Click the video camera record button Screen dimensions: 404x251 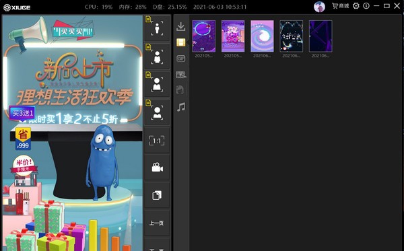(157, 168)
